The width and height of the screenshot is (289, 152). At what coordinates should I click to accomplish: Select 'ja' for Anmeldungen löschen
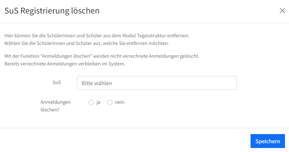pyautogui.click(x=91, y=102)
